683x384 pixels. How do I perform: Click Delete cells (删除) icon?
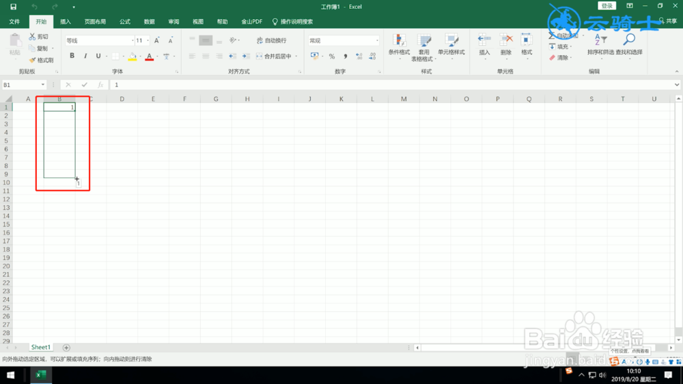tap(505, 44)
